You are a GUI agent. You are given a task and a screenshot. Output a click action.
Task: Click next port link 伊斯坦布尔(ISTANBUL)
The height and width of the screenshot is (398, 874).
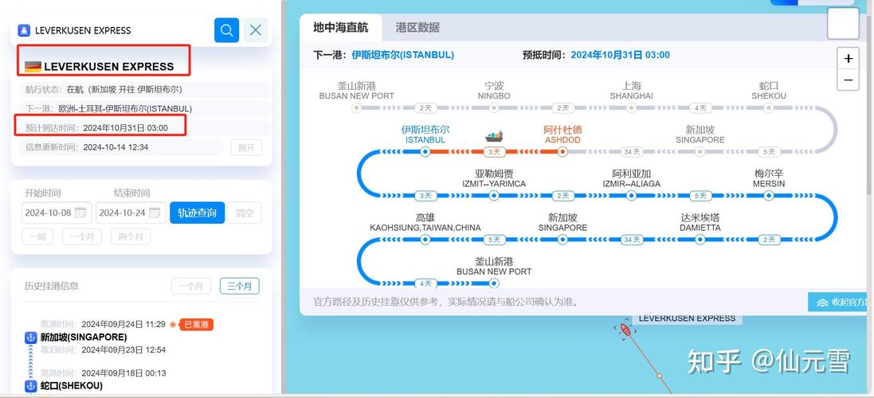pyautogui.click(x=402, y=55)
